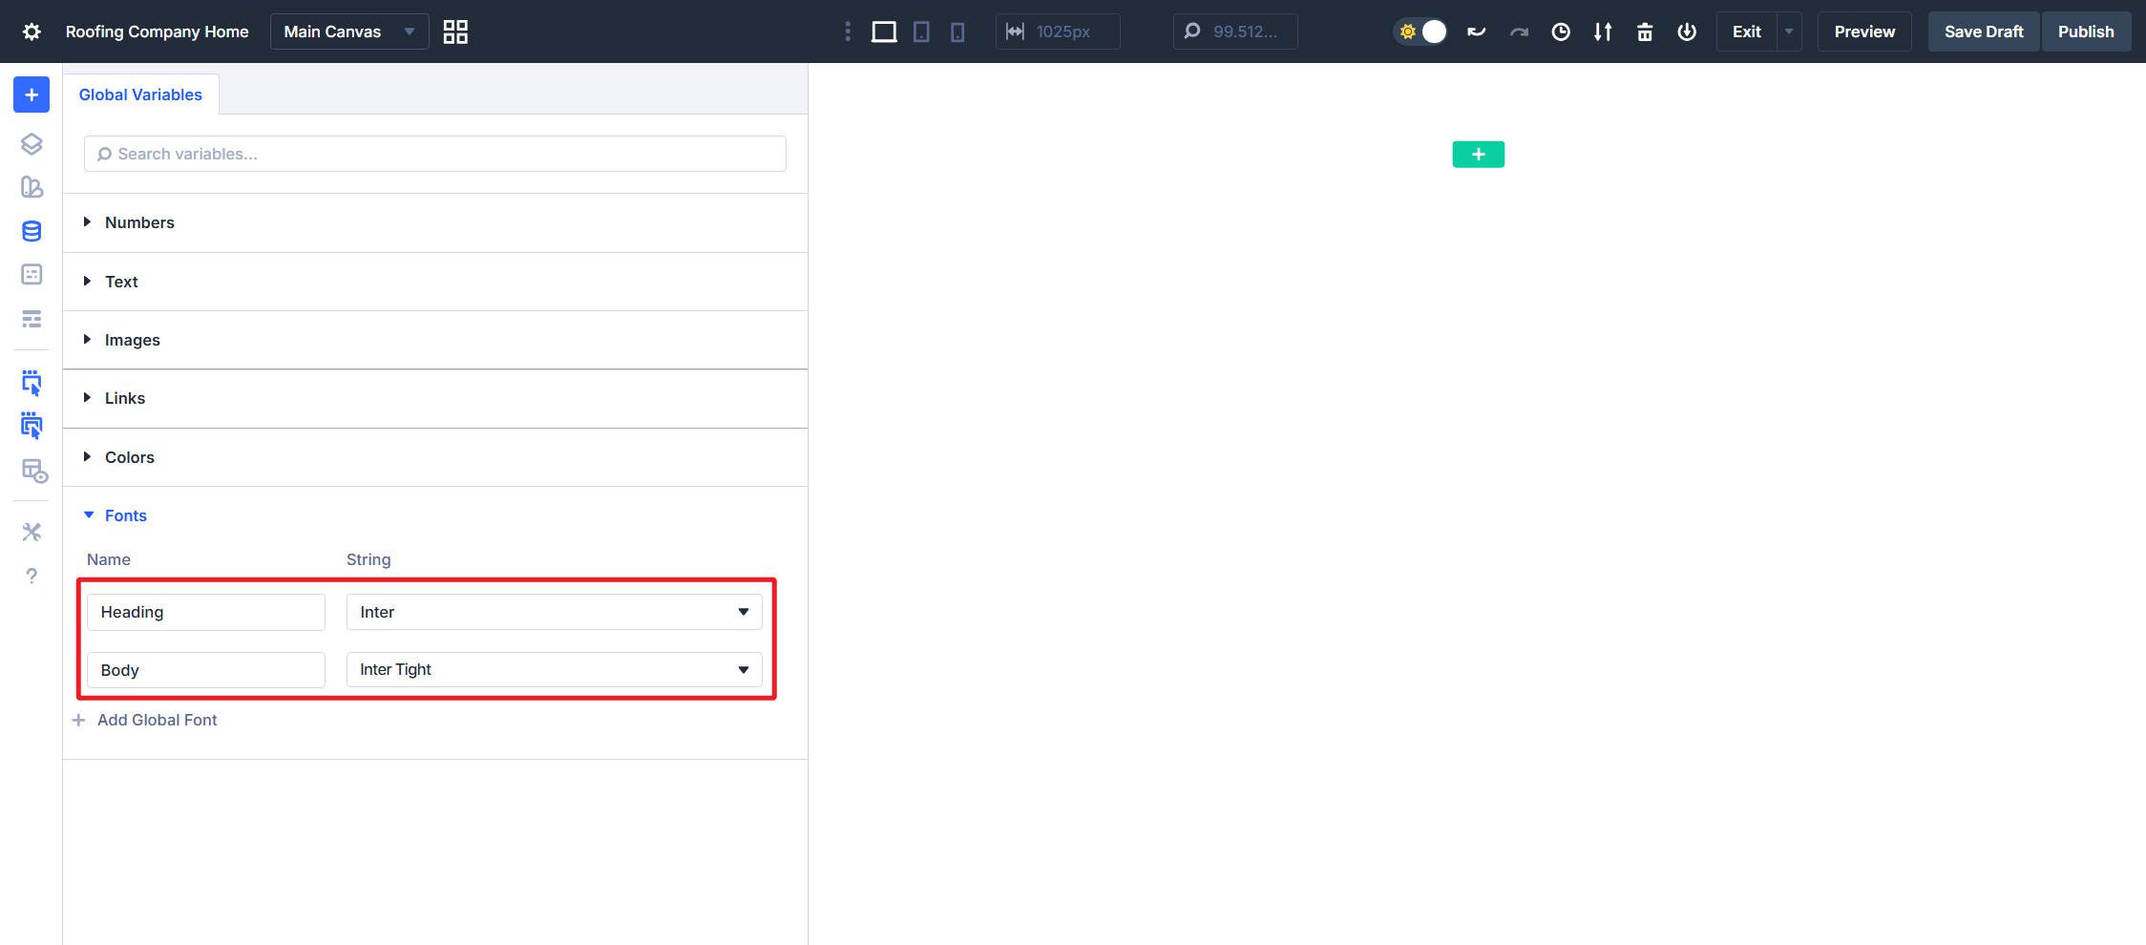The width and height of the screenshot is (2146, 945).
Task: Toggle light/dark mode switch
Action: click(x=1420, y=31)
